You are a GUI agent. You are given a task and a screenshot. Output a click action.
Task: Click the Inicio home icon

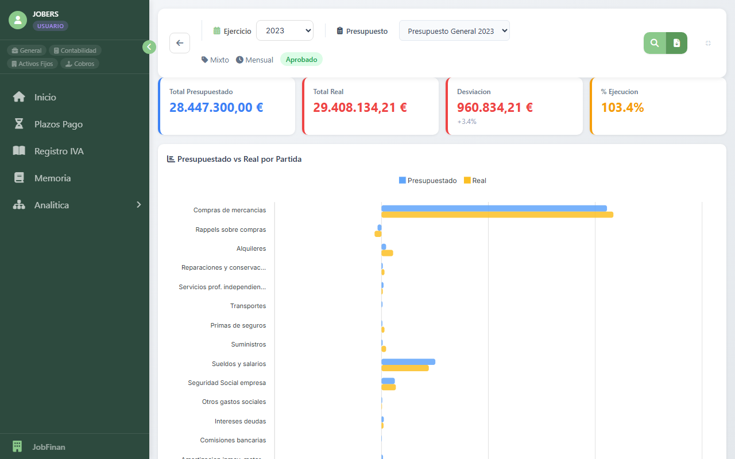[19, 97]
